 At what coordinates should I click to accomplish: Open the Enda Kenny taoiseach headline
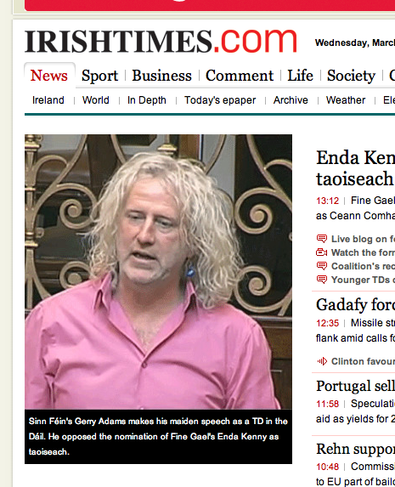[356, 168]
